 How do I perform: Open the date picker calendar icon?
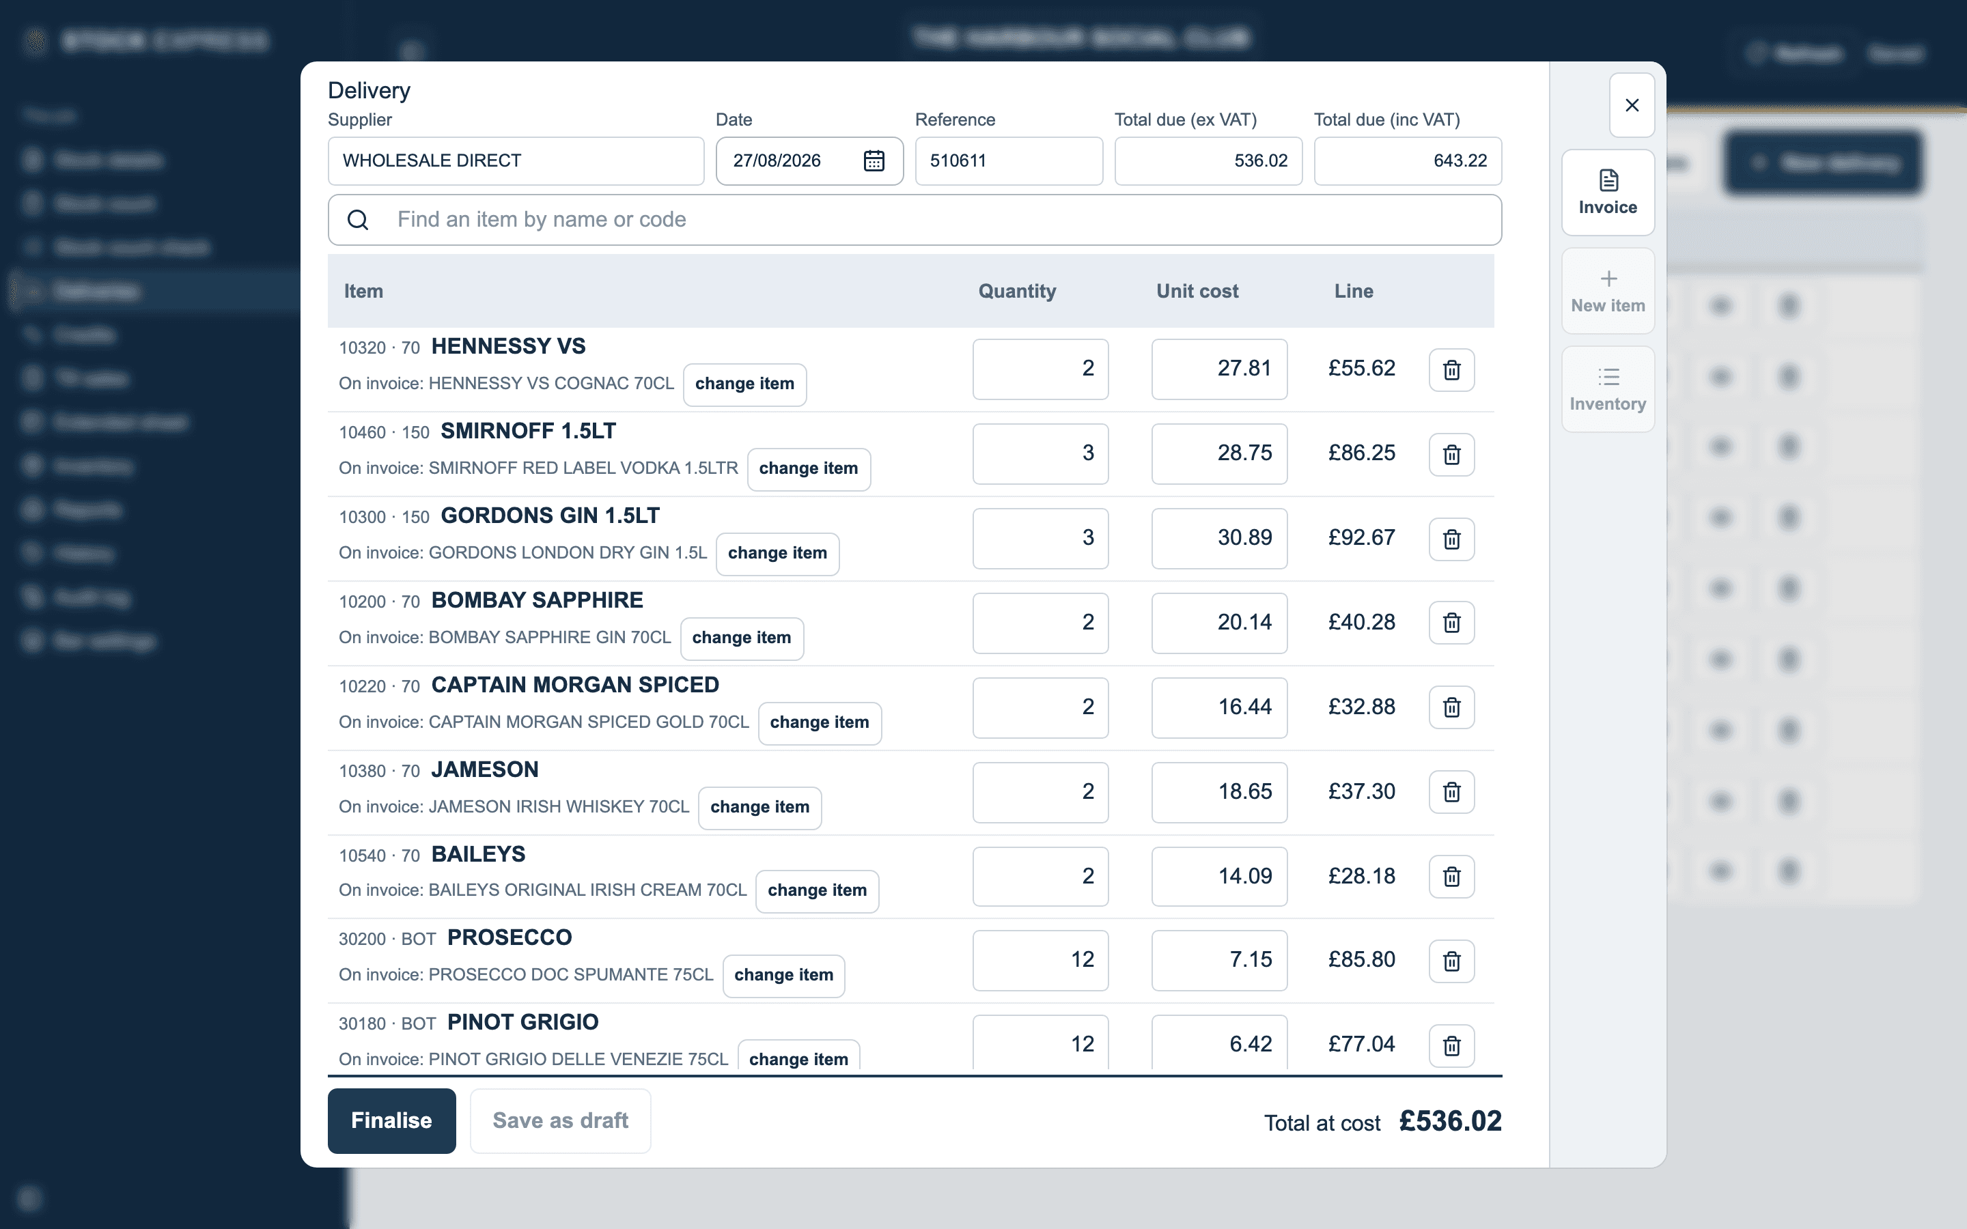pos(874,161)
